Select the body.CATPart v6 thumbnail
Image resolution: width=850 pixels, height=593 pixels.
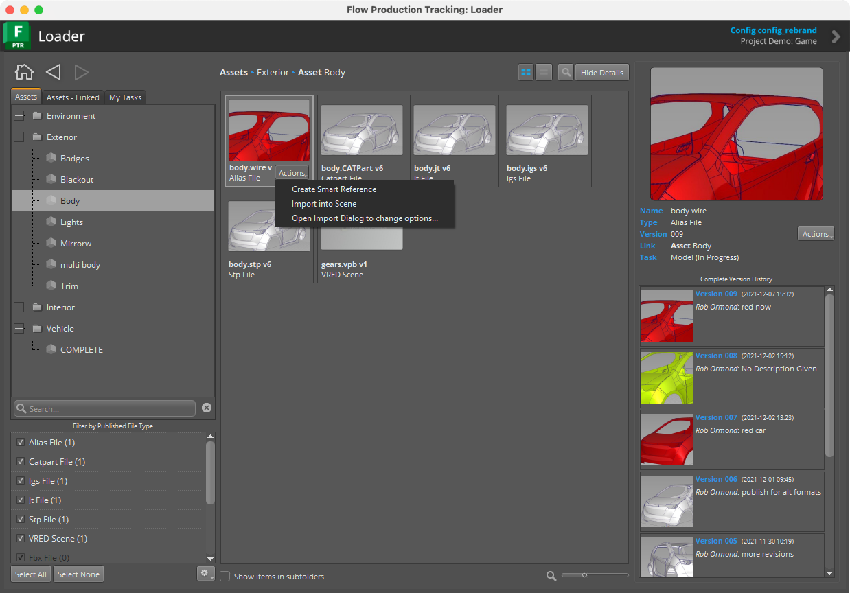(x=362, y=141)
